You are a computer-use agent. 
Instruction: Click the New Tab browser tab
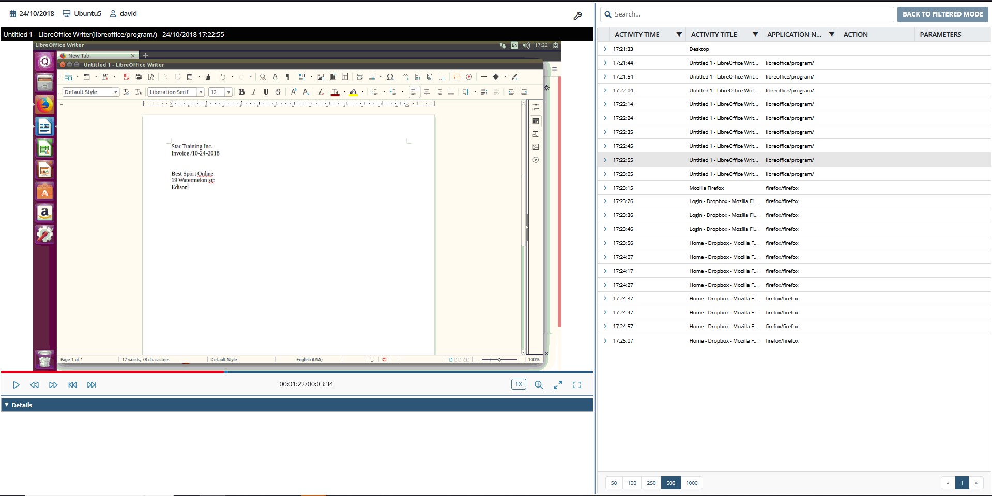[x=97, y=55]
